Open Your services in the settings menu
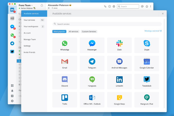Screen dimensions: 174x116 (34, 20)
